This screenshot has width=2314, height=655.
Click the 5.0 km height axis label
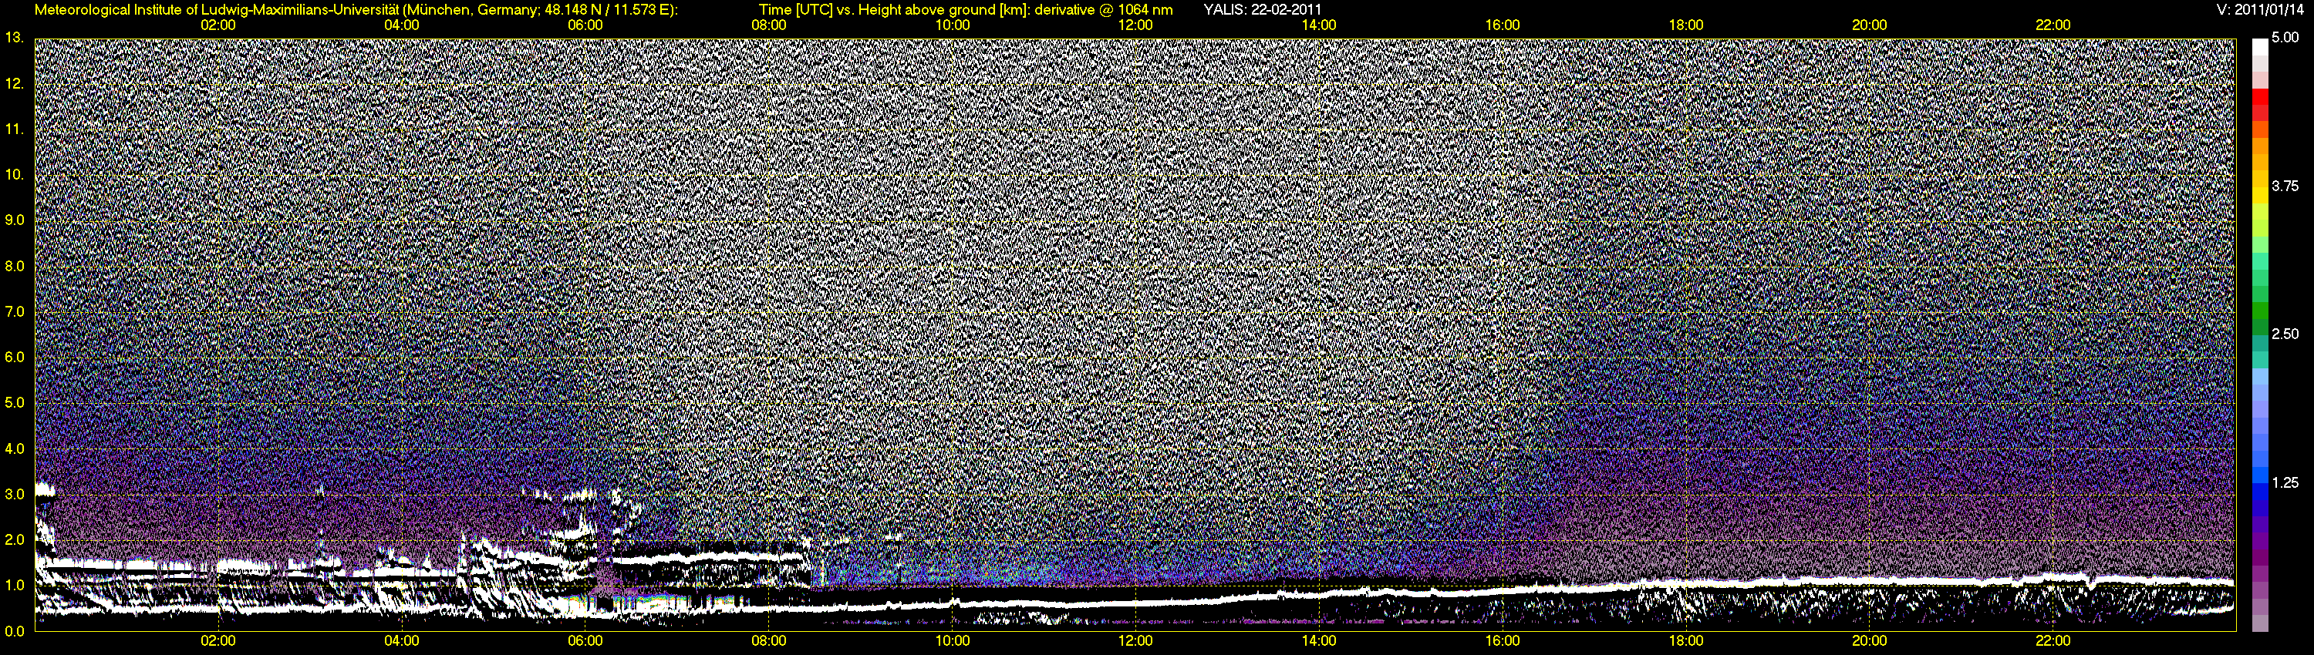coord(15,403)
